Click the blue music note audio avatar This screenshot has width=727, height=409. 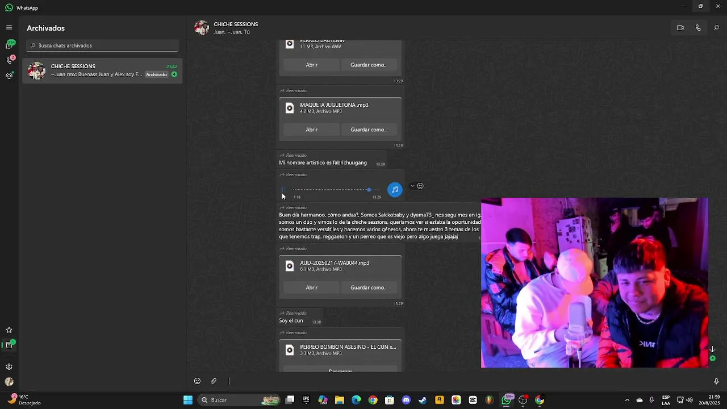click(395, 190)
